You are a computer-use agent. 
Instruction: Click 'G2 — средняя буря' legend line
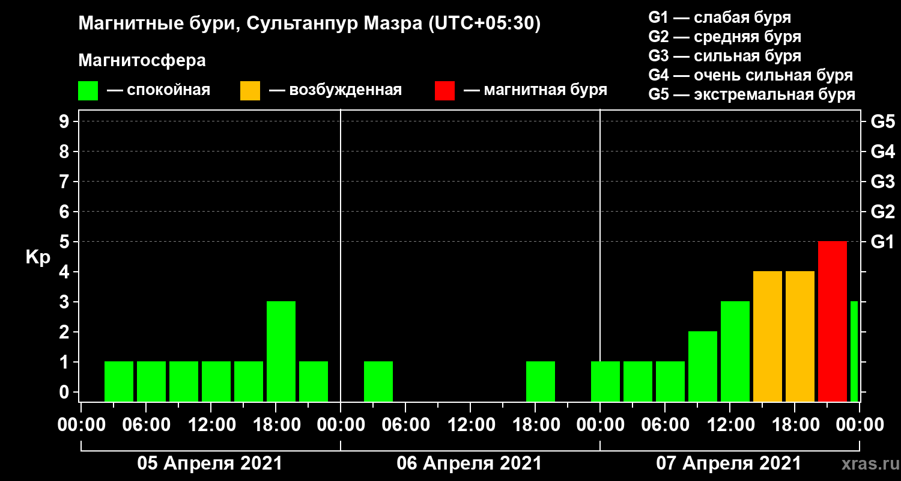click(x=725, y=37)
